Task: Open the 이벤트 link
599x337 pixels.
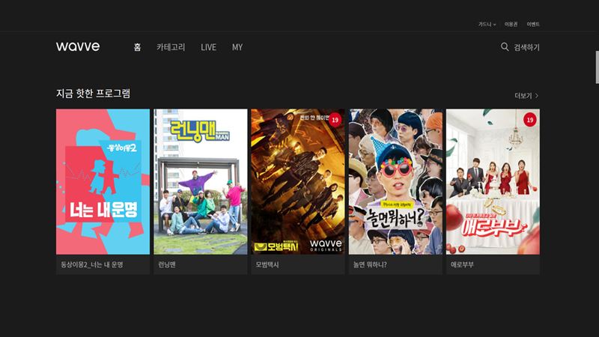Action: [x=532, y=24]
